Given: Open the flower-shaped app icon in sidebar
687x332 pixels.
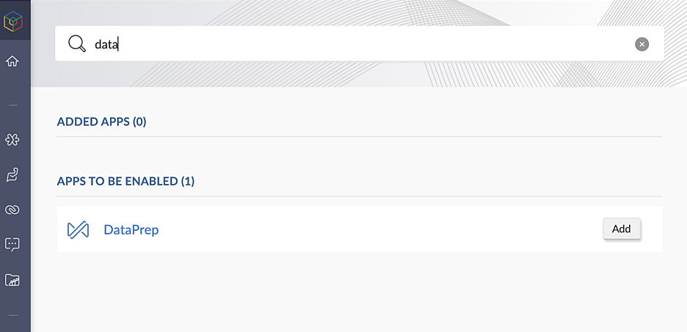Looking at the screenshot, I should pyautogui.click(x=12, y=140).
